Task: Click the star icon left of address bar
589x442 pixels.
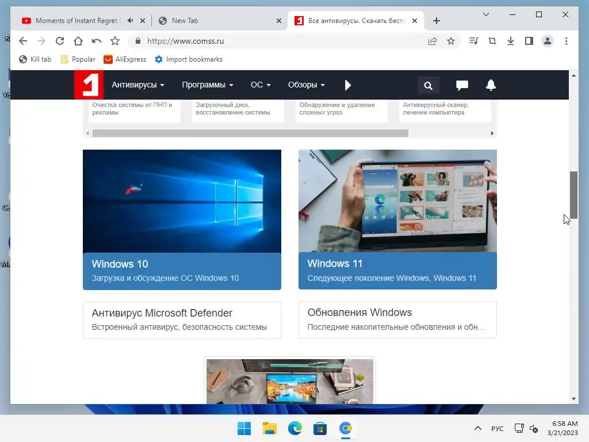Action: (115, 41)
